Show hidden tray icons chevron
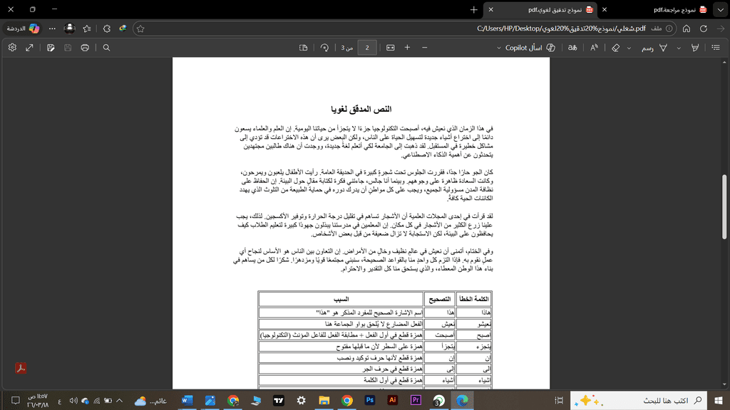 [120, 400]
